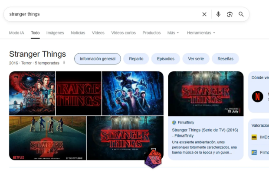
Task: Open the black-background red title logo image
Action: click(x=79, y=93)
